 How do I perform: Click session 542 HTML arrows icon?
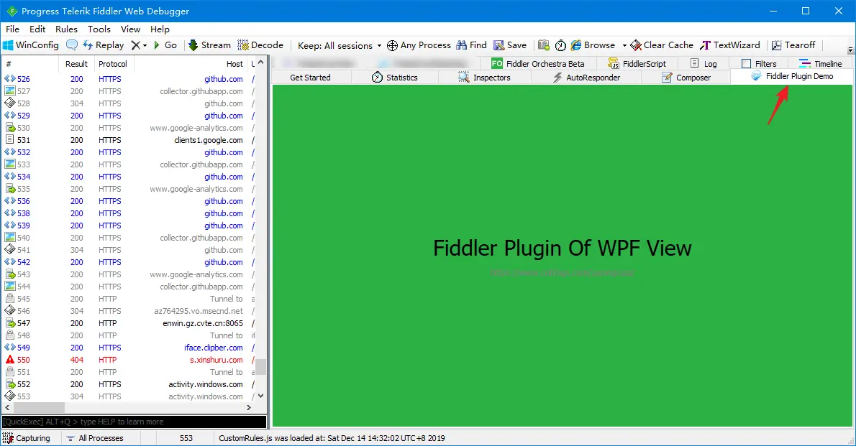(10, 262)
